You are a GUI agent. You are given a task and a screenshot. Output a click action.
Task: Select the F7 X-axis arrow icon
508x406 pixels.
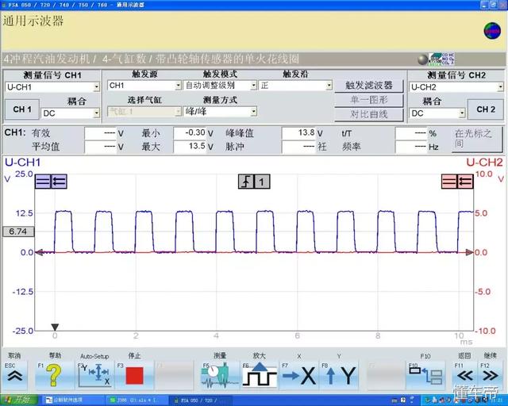[298, 376]
